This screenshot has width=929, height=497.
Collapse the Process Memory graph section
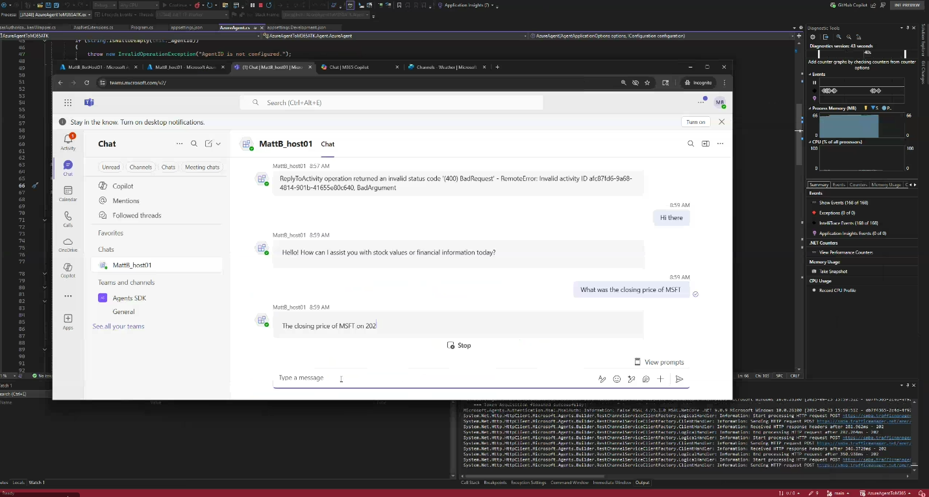coord(810,108)
